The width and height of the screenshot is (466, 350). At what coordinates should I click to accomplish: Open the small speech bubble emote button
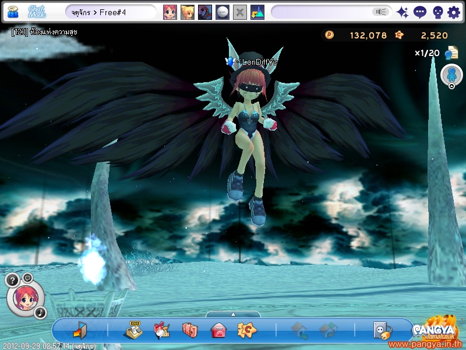(x=27, y=278)
